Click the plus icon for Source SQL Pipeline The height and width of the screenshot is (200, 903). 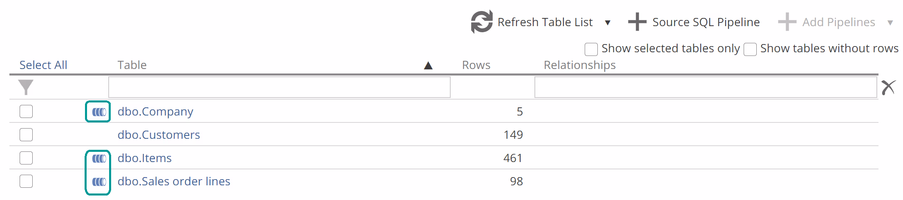click(x=637, y=22)
